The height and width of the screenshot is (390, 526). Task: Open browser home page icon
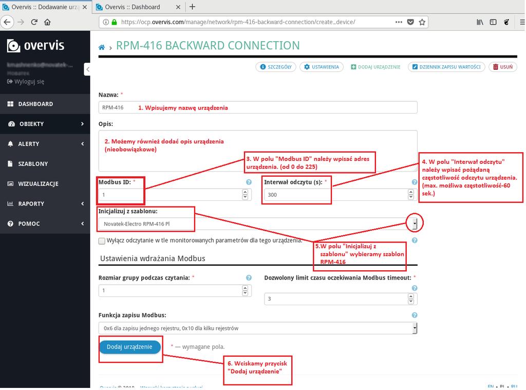pos(47,22)
